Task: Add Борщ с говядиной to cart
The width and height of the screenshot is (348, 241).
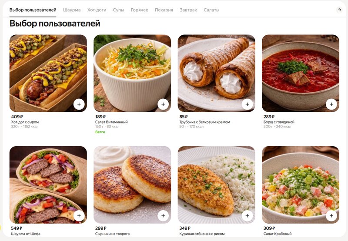Action: tap(331, 104)
